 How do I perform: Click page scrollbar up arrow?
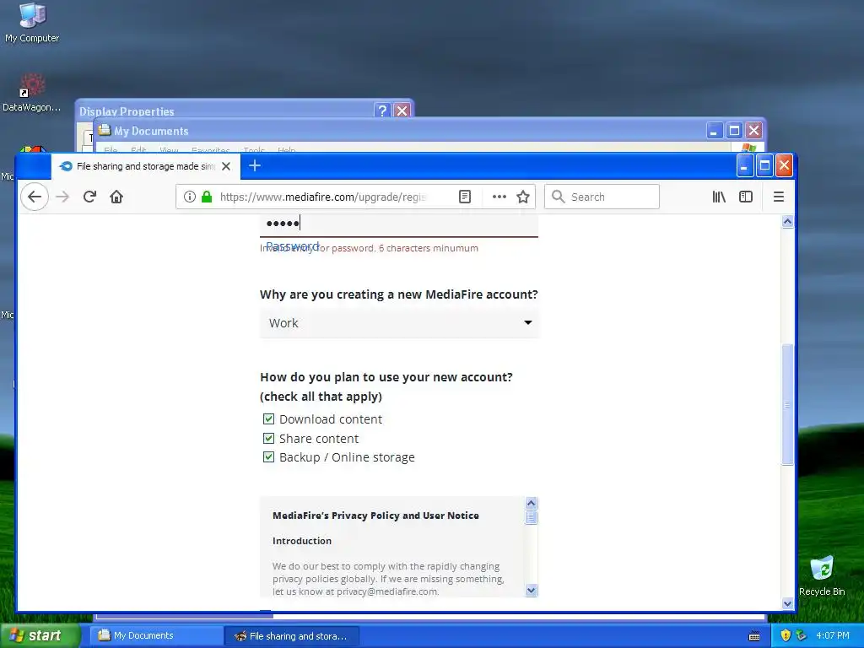787,222
